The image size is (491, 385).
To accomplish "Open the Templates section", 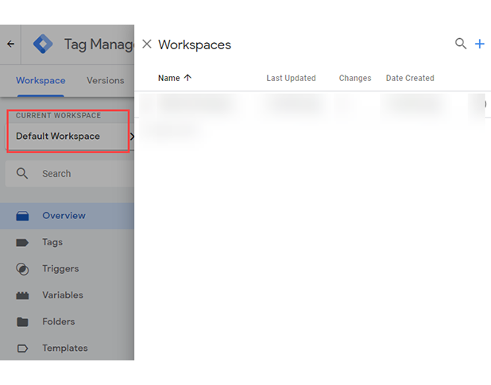I will click(67, 348).
